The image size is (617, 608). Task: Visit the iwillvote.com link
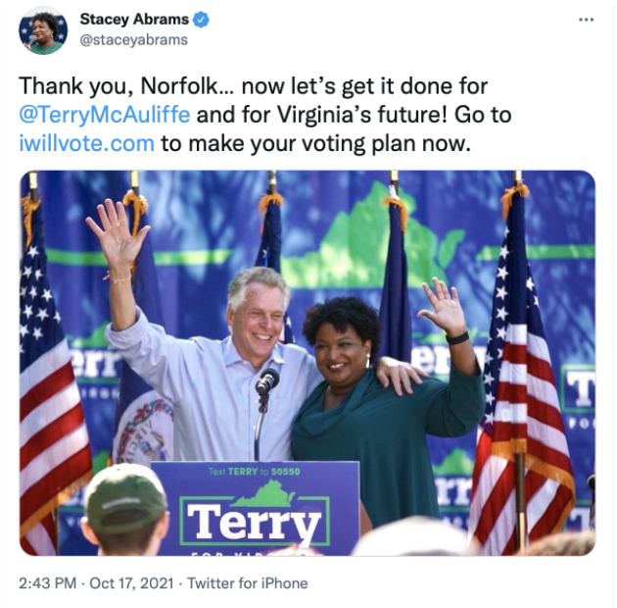tap(86, 143)
